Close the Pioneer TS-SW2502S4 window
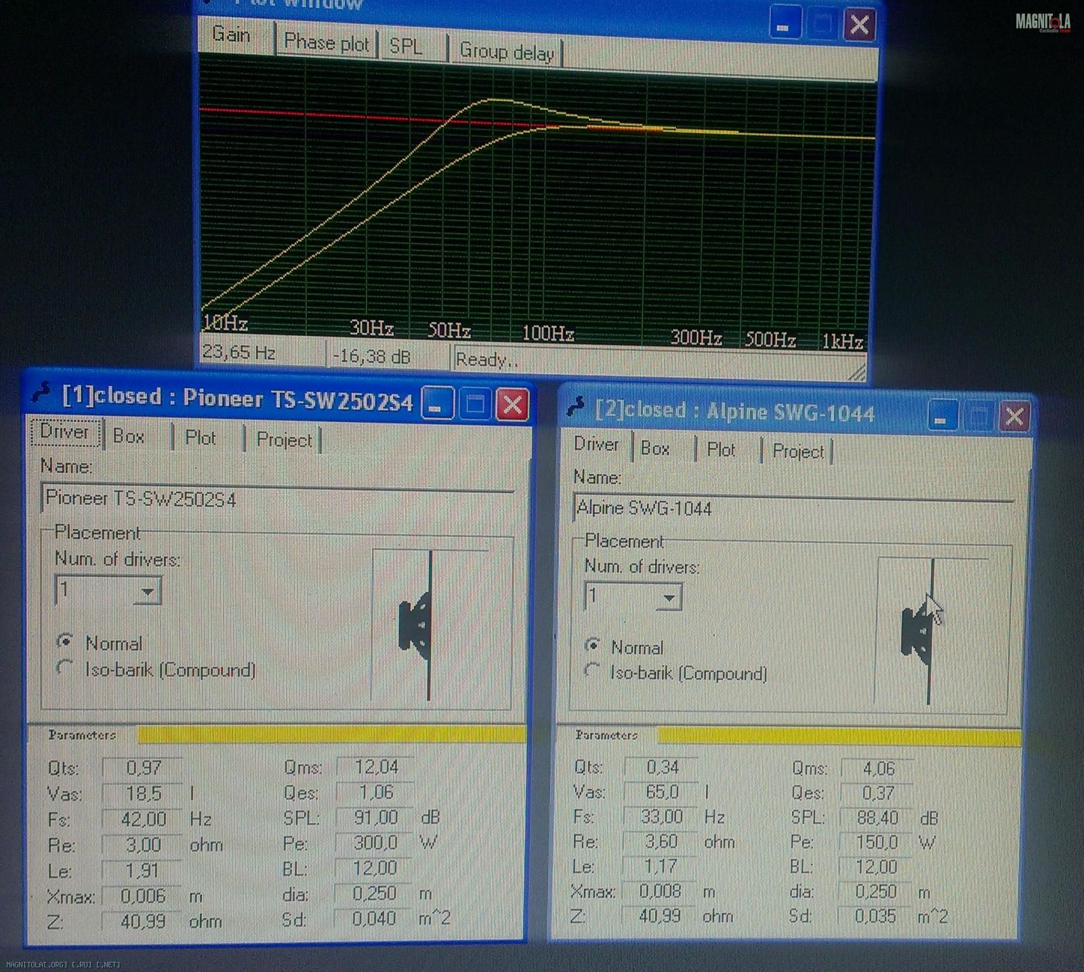The image size is (1084, 972). coord(513,405)
